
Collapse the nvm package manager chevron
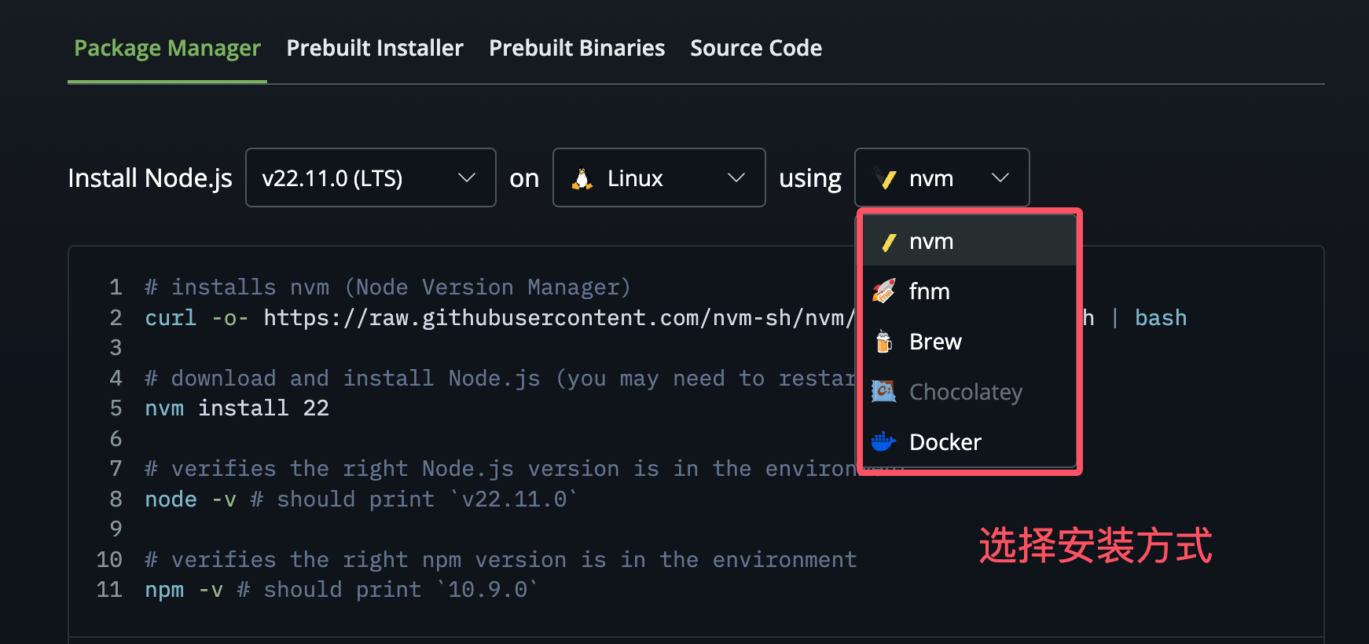1000,178
